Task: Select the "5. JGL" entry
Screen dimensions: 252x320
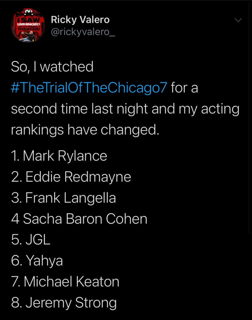Action: pyautogui.click(x=31, y=240)
